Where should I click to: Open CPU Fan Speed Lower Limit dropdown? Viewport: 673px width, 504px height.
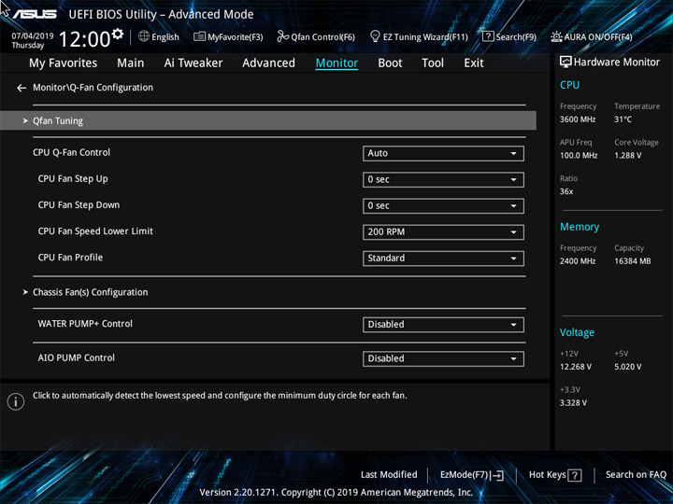tap(443, 231)
